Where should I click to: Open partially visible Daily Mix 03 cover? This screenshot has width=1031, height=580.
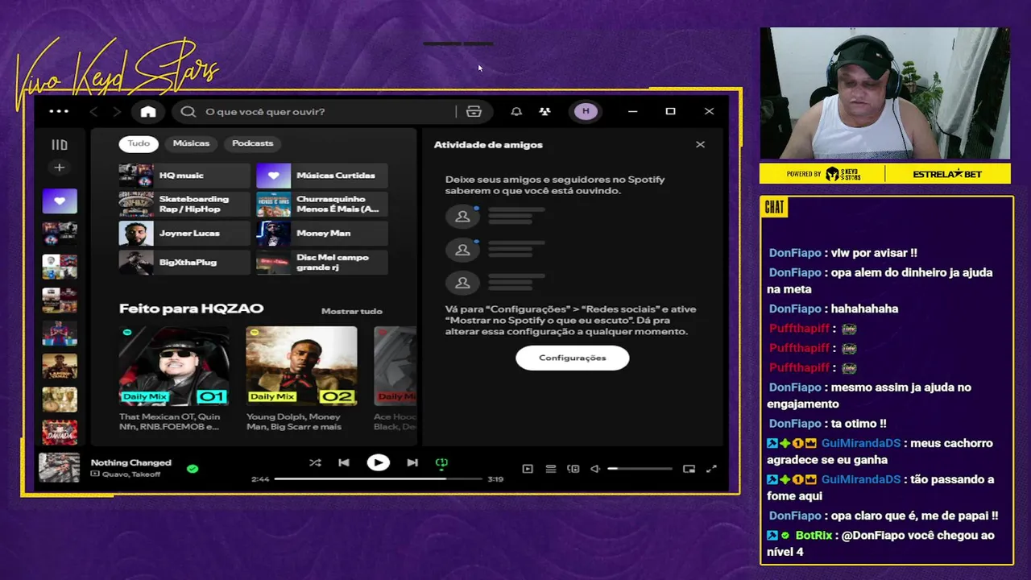pyautogui.click(x=395, y=366)
